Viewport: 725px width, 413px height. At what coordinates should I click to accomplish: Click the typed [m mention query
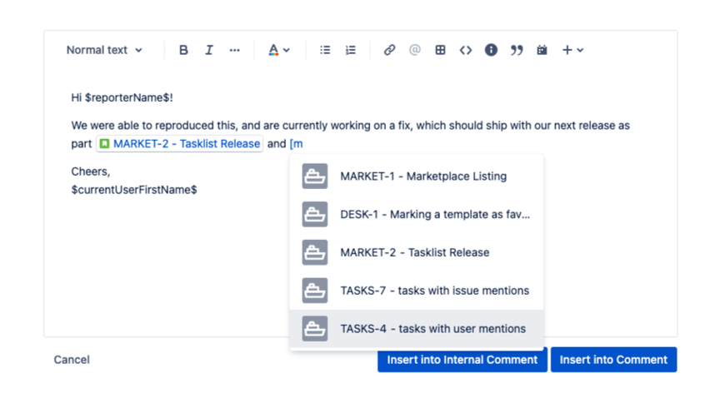pyautogui.click(x=297, y=144)
